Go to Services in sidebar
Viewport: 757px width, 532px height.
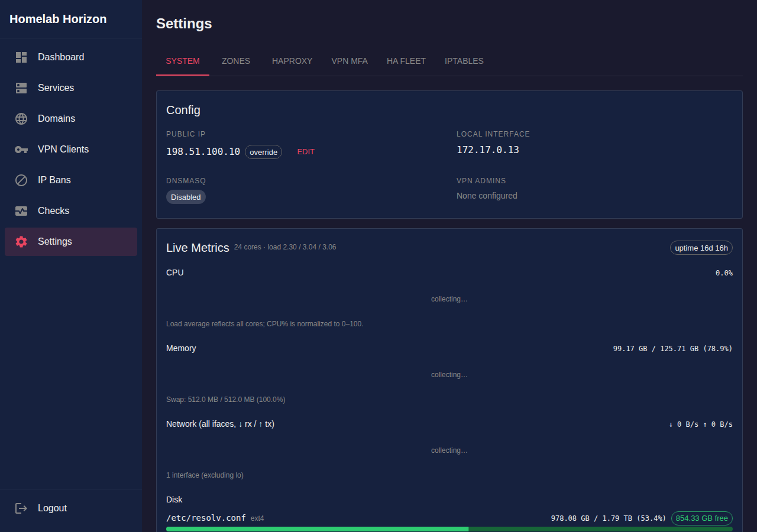point(71,88)
